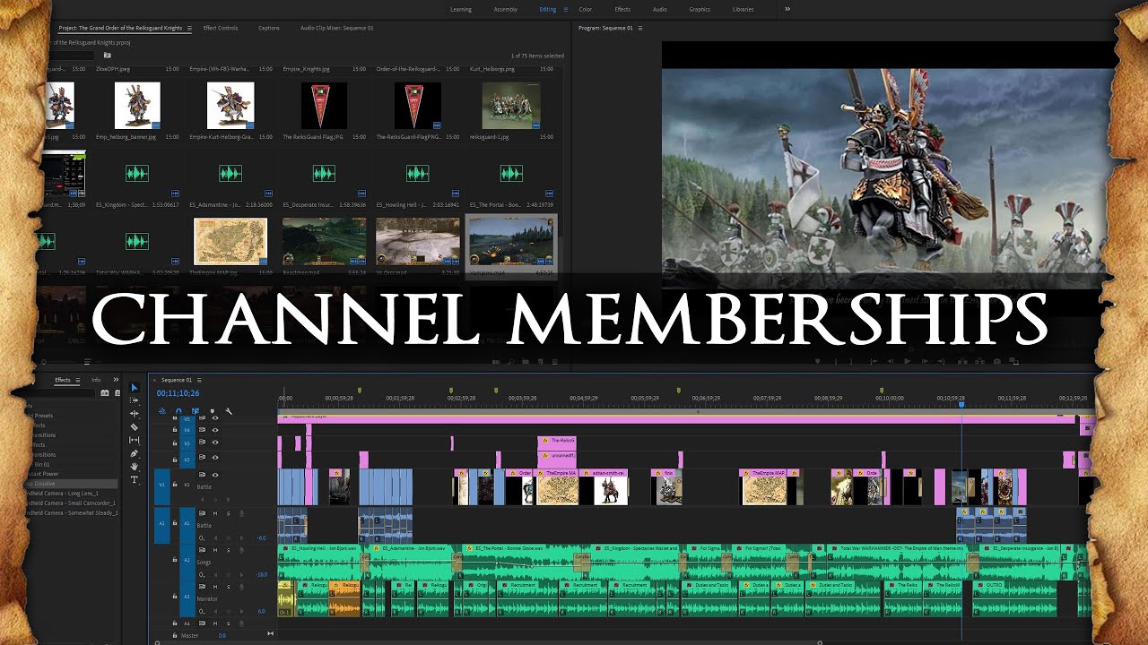1148x645 pixels.
Task: Toggle the timeline Snap magnet icon
Action: [178, 411]
